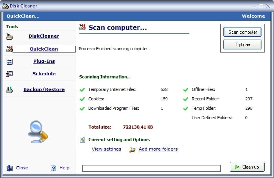Click the Offline Files green checkmark

[x=185, y=90]
